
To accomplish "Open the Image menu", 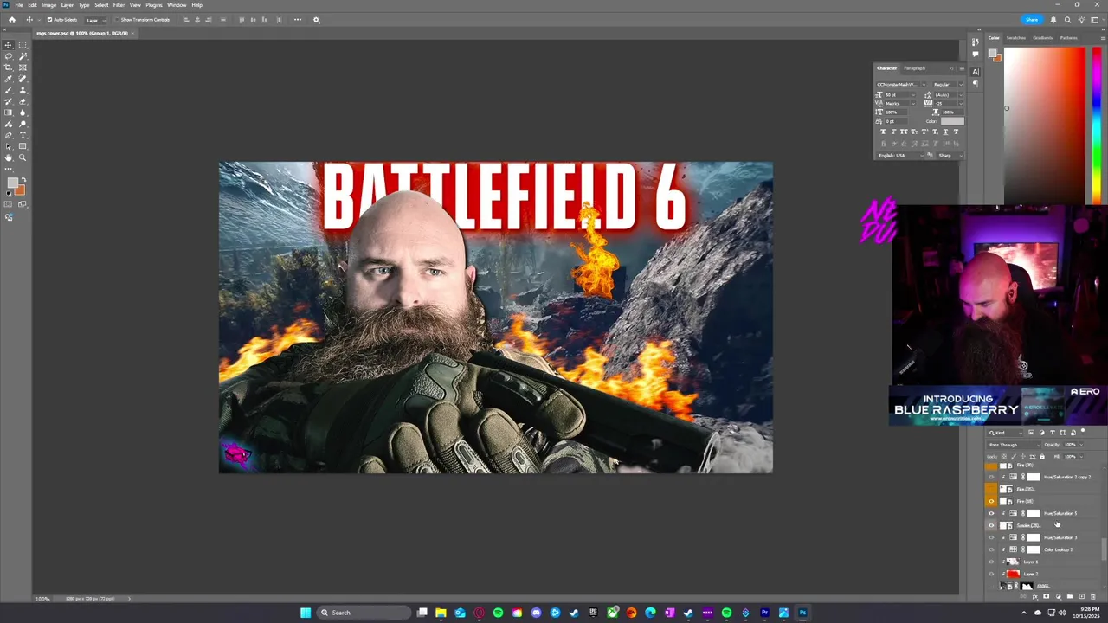I will [49, 5].
